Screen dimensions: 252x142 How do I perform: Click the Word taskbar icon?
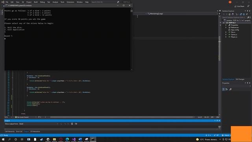pos(80,139)
